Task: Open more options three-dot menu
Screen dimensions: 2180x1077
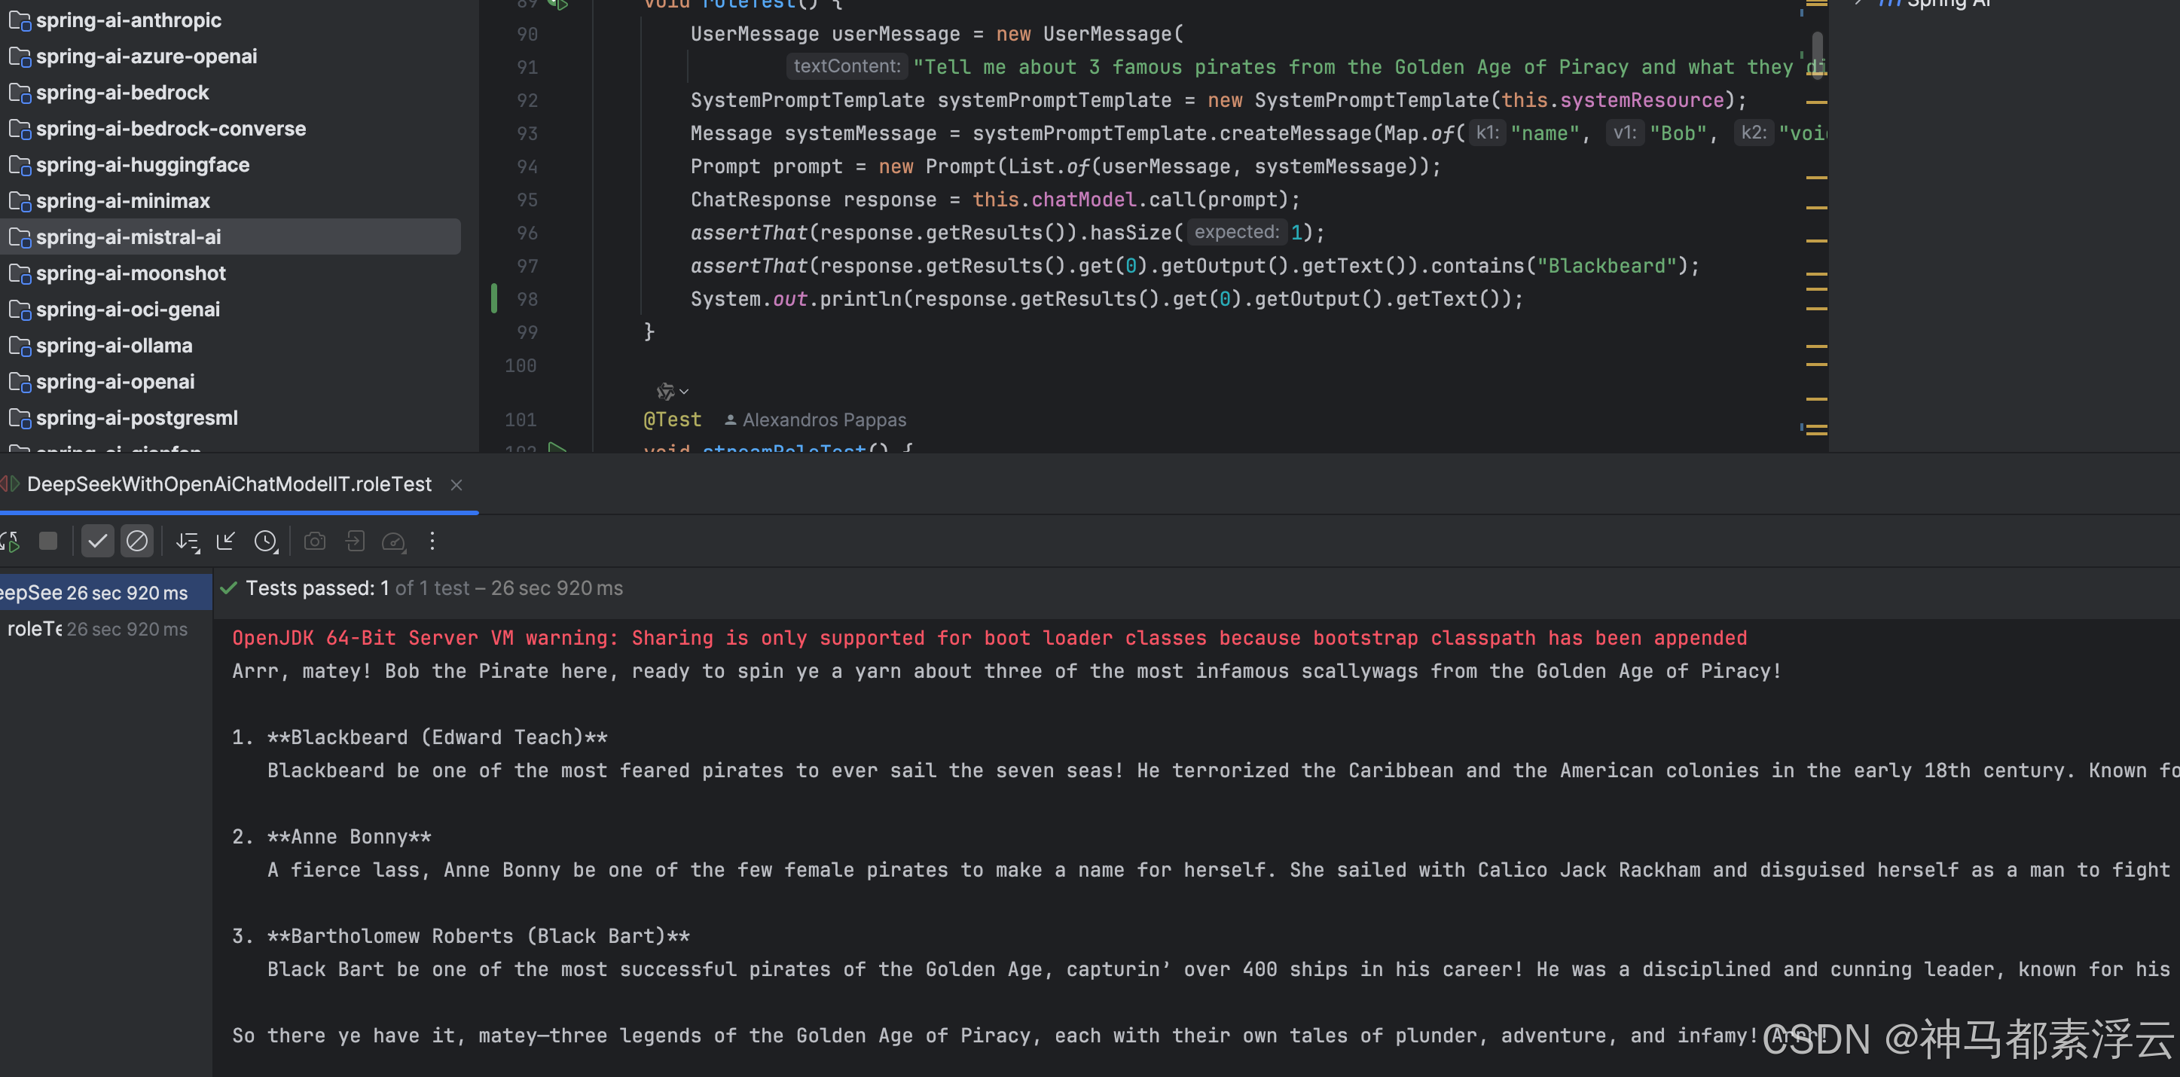Action: 432,542
